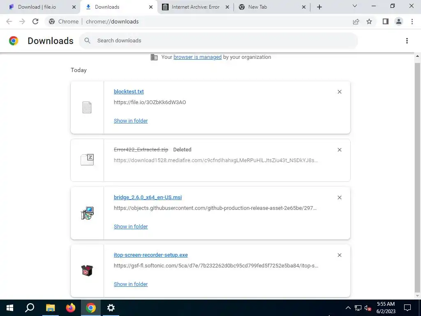Open a new tab with the plus button

(319, 7)
